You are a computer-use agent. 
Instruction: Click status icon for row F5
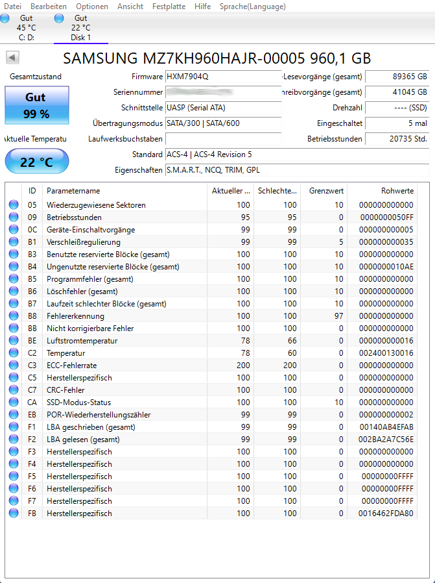[x=14, y=476]
